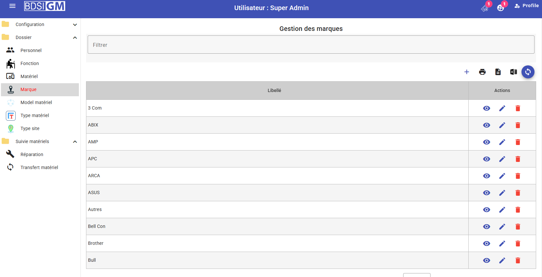Edit the ABIX row

[502, 125]
